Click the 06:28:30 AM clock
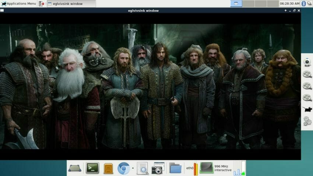Viewport: 313px width, 176px height. [289, 4]
